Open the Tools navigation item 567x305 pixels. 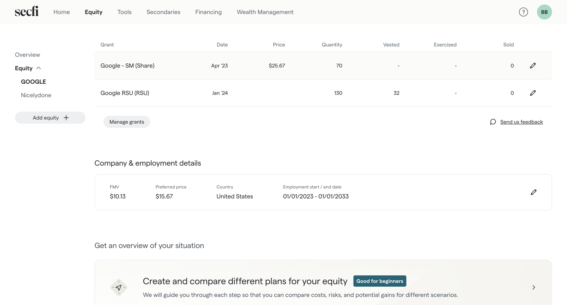coord(124,12)
